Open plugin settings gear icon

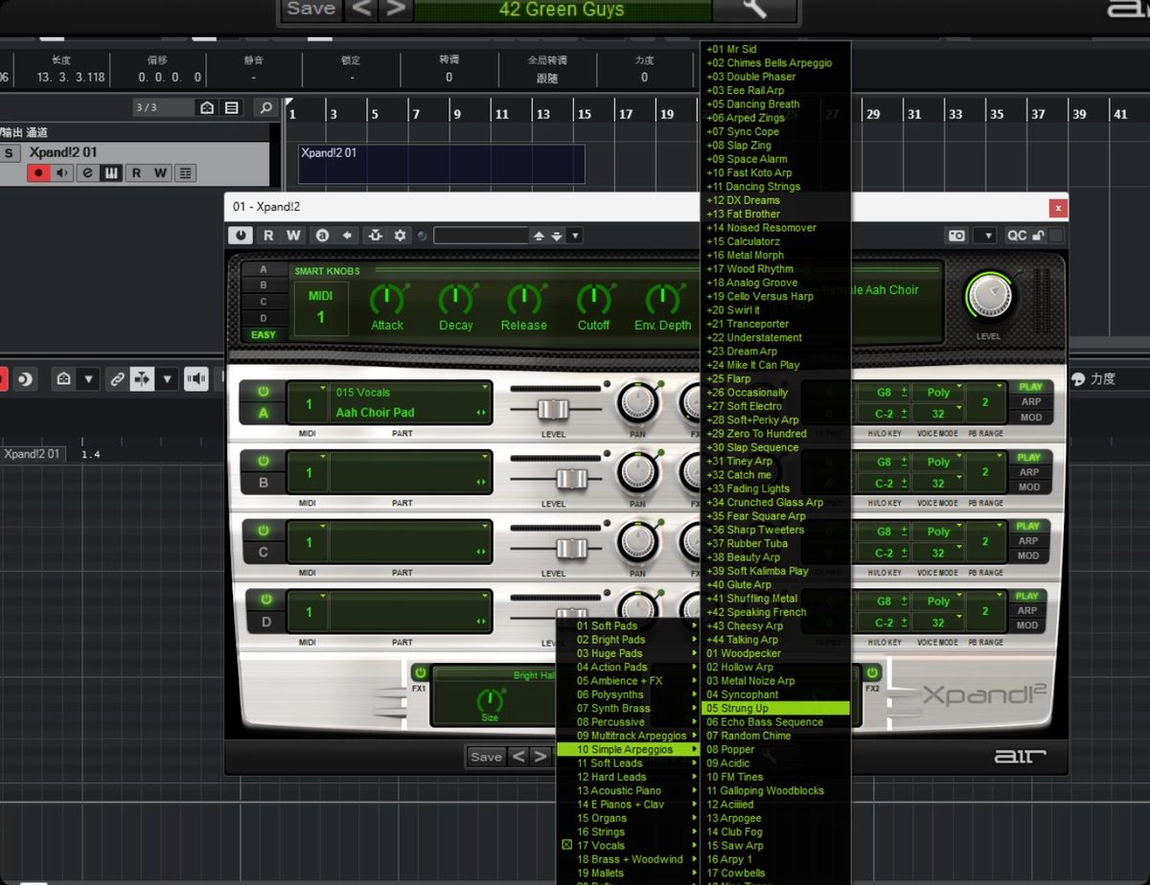400,236
